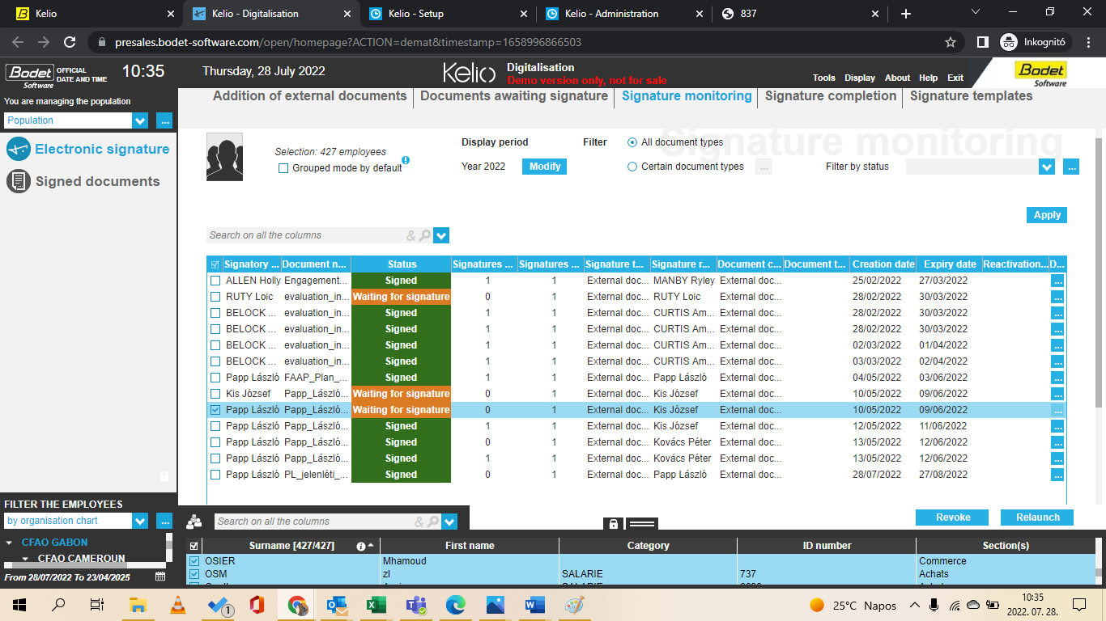1106x621 pixels.
Task: Click the magnifier icon in signature search
Action: 425,235
